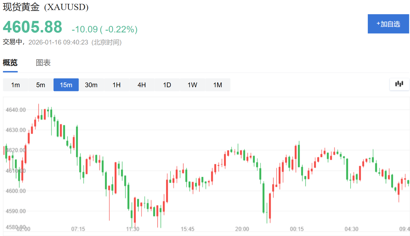Show the 1W weekly chart
The width and height of the screenshot is (410, 236).
click(192, 85)
